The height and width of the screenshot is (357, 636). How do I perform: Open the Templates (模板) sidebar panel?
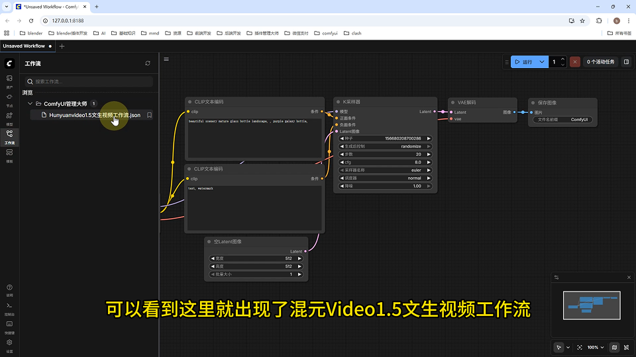click(x=9, y=155)
